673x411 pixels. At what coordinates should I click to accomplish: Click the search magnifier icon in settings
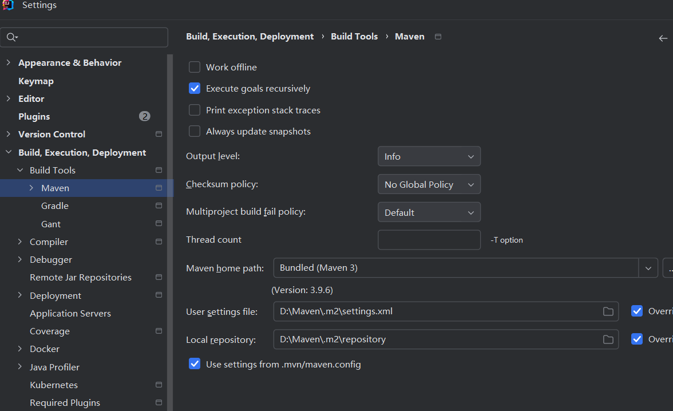point(11,37)
